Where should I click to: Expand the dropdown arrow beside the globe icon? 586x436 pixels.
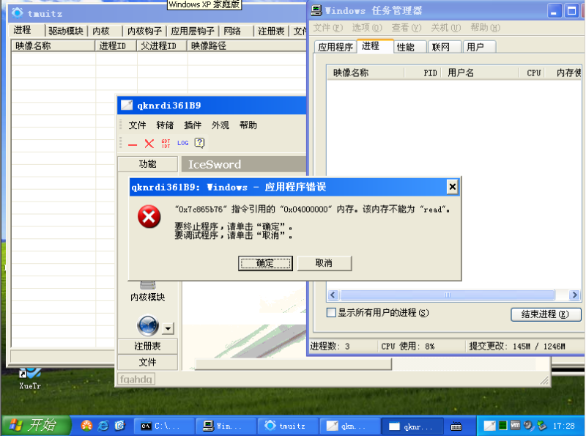(168, 328)
